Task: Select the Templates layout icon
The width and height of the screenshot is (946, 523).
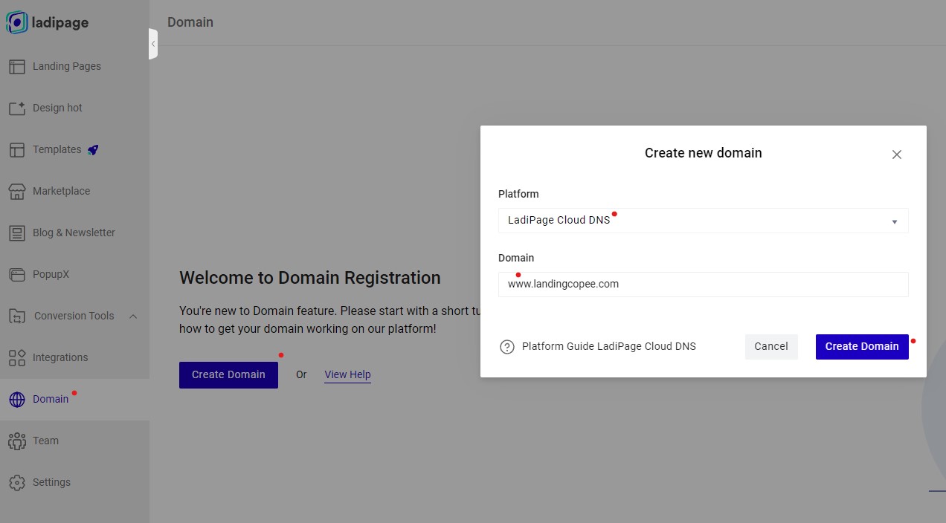Action: [x=17, y=149]
